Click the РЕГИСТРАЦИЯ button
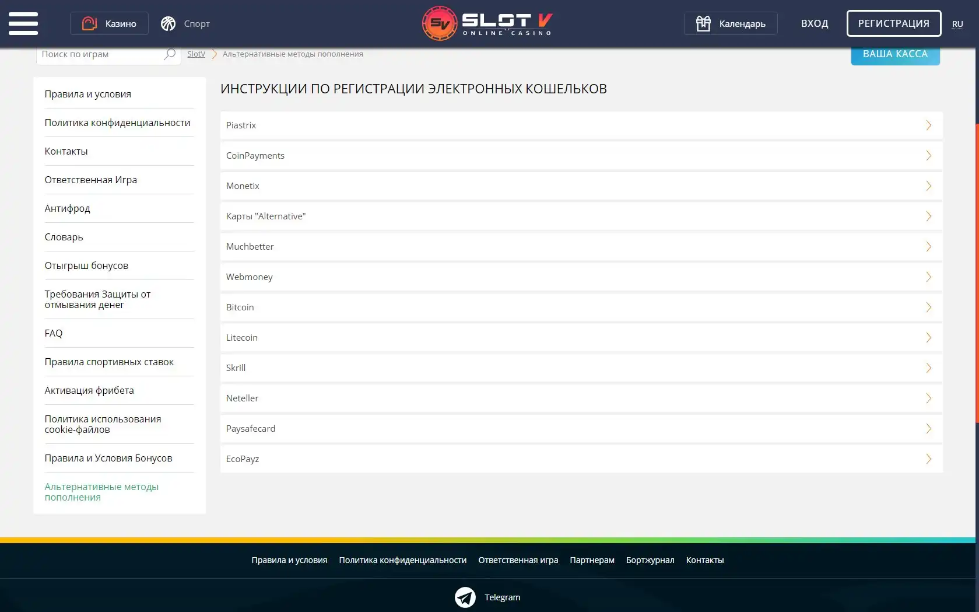The height and width of the screenshot is (612, 979). coord(893,23)
